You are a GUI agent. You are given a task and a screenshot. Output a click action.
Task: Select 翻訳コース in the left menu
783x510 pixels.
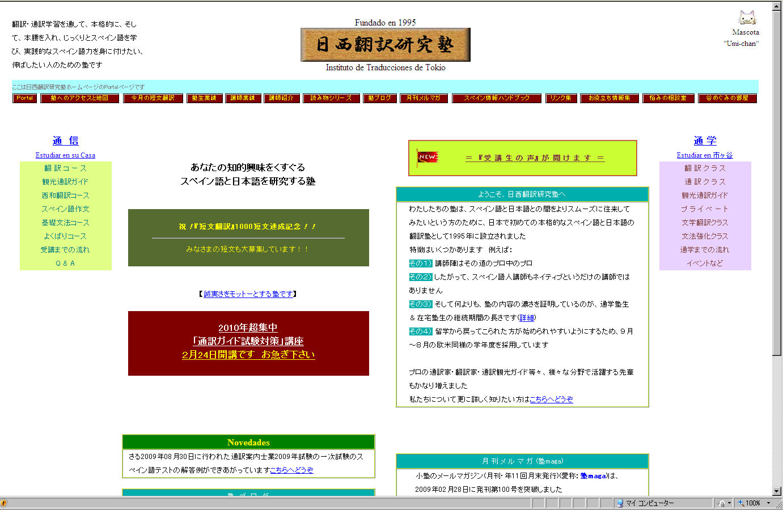66,168
